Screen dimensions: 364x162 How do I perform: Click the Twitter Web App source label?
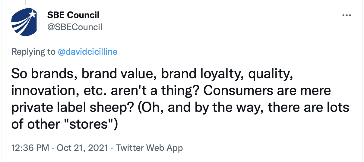[149, 148]
